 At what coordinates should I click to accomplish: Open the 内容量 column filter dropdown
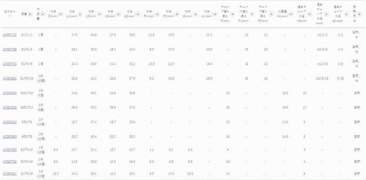point(43,14)
